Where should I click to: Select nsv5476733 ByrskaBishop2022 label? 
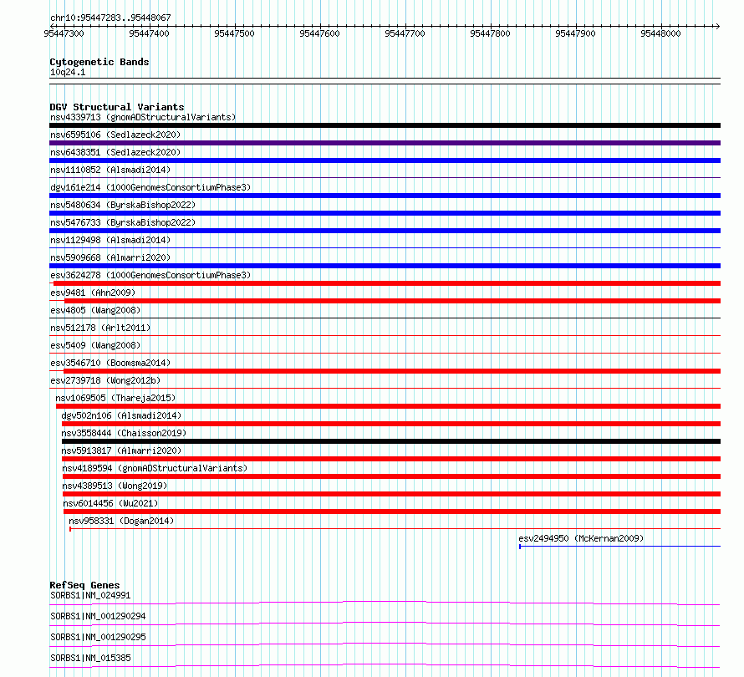(x=123, y=222)
